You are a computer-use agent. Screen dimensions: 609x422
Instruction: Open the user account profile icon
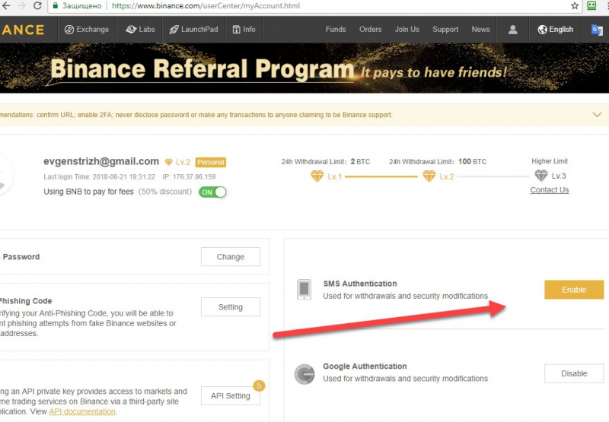(x=512, y=30)
